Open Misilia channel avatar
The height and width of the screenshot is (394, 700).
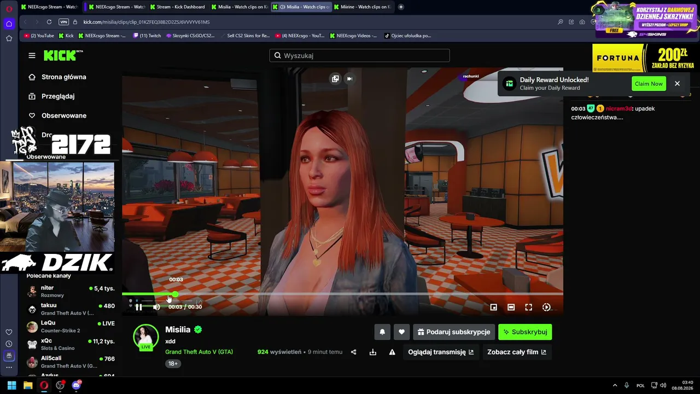click(146, 337)
